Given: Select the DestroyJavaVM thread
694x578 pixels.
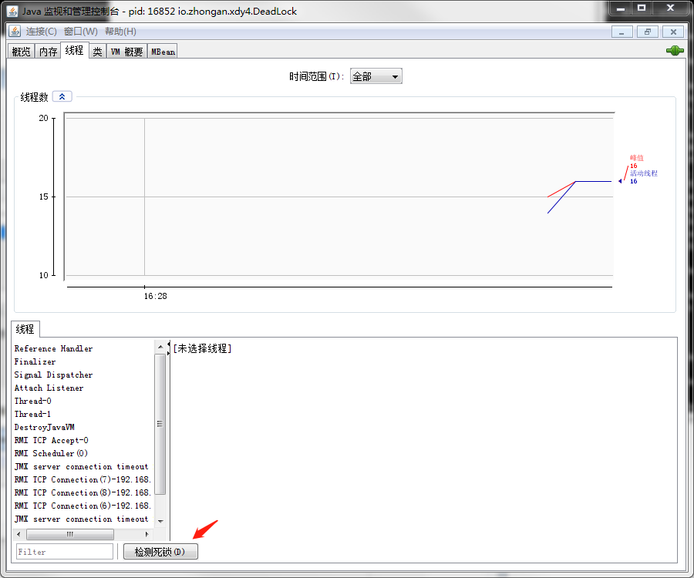Looking at the screenshot, I should point(44,427).
